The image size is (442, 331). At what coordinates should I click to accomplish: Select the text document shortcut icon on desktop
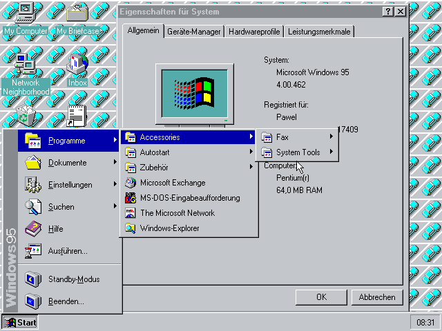[77, 116]
